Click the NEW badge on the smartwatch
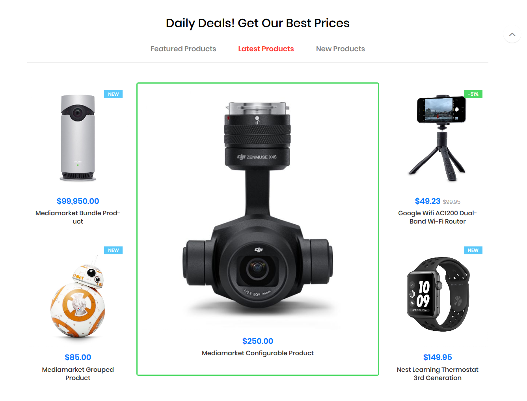The image size is (527, 401). pos(473,250)
